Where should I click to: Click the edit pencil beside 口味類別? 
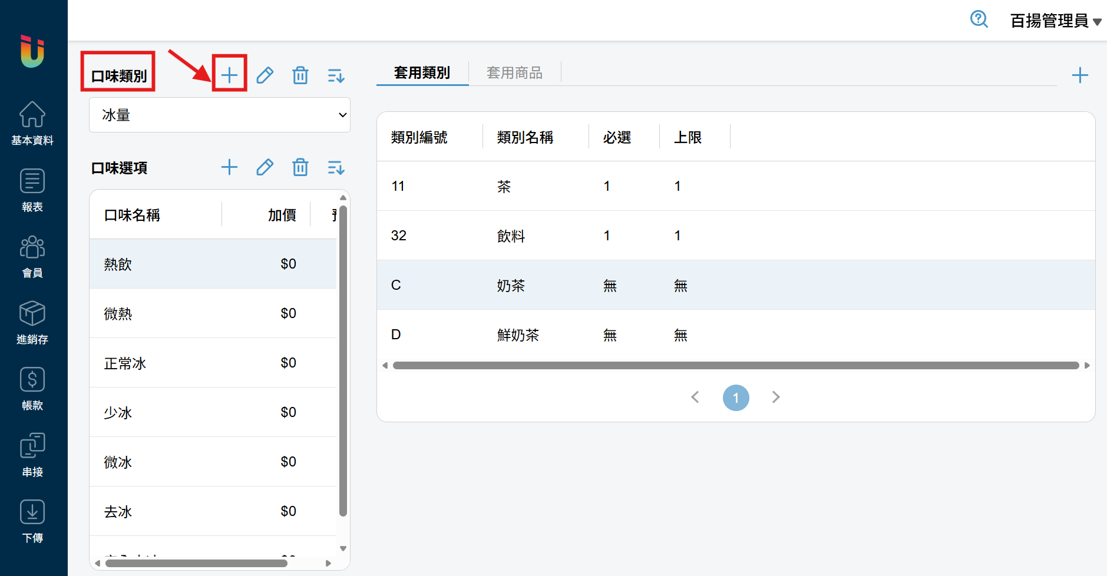265,75
